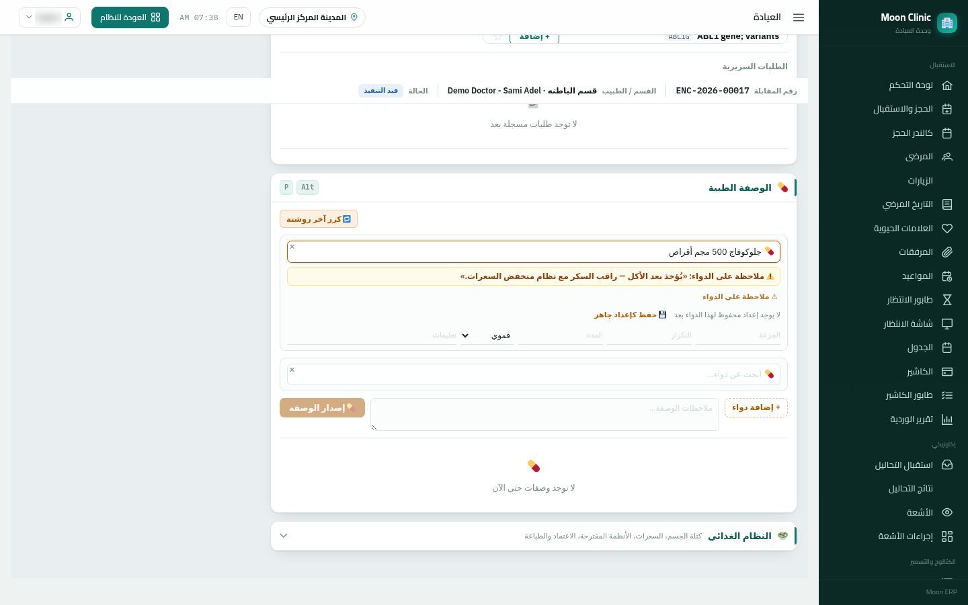968x605 pixels.
Task: Click the طابور الانتظار hourglass icon
Action: 947,300
